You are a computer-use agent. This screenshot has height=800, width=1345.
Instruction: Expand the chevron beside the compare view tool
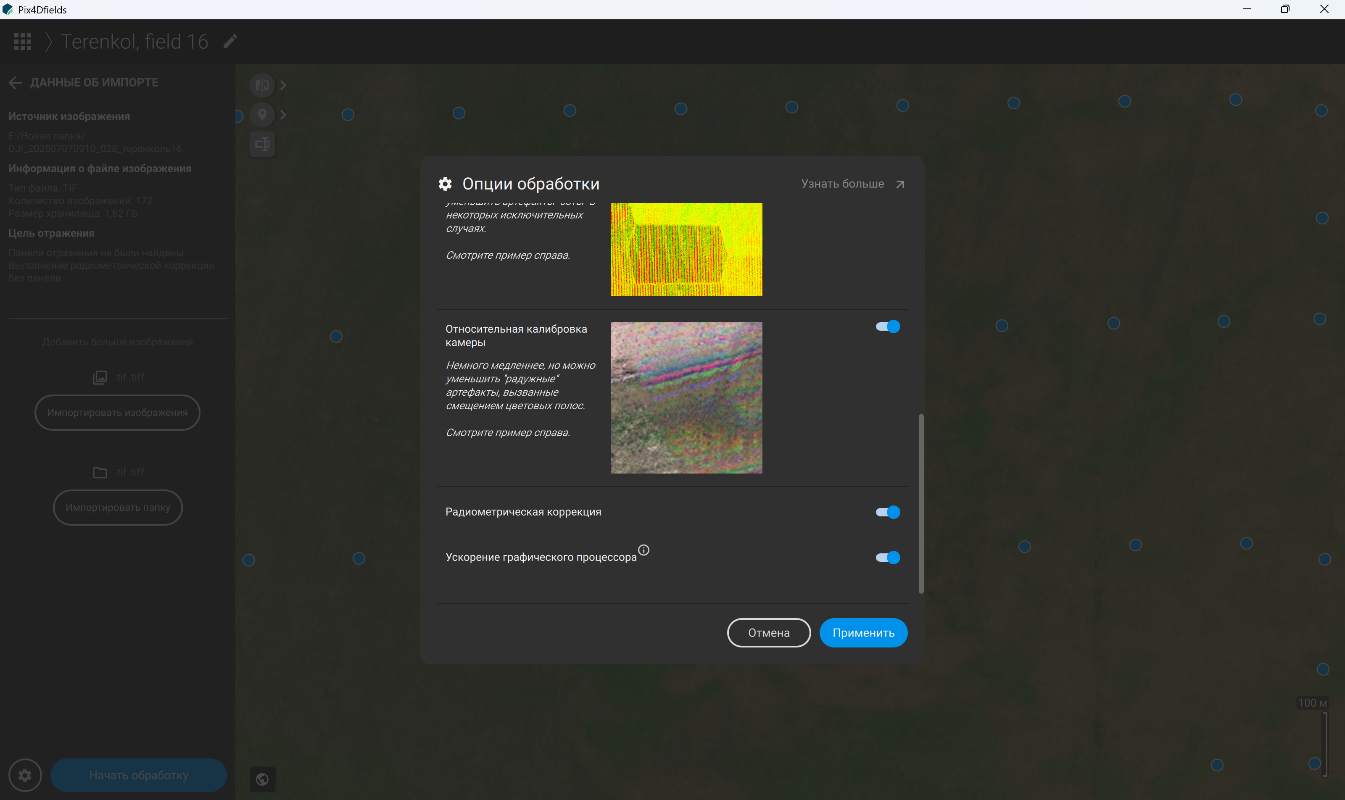coord(283,85)
